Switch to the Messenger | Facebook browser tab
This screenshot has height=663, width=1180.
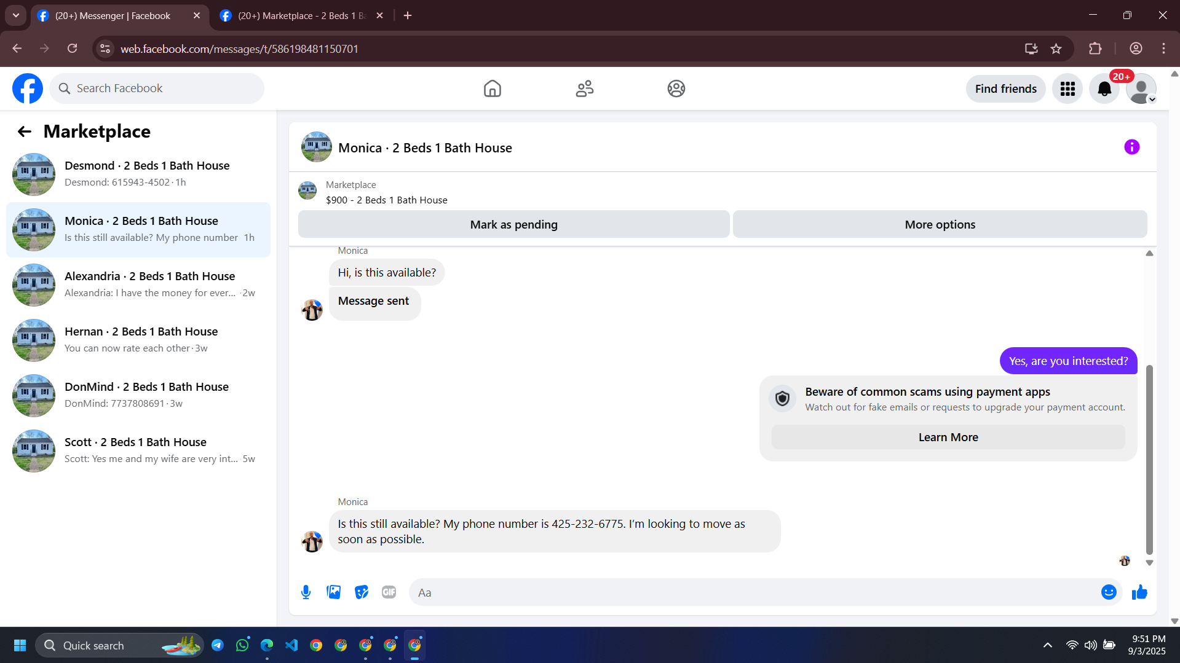pos(119,16)
